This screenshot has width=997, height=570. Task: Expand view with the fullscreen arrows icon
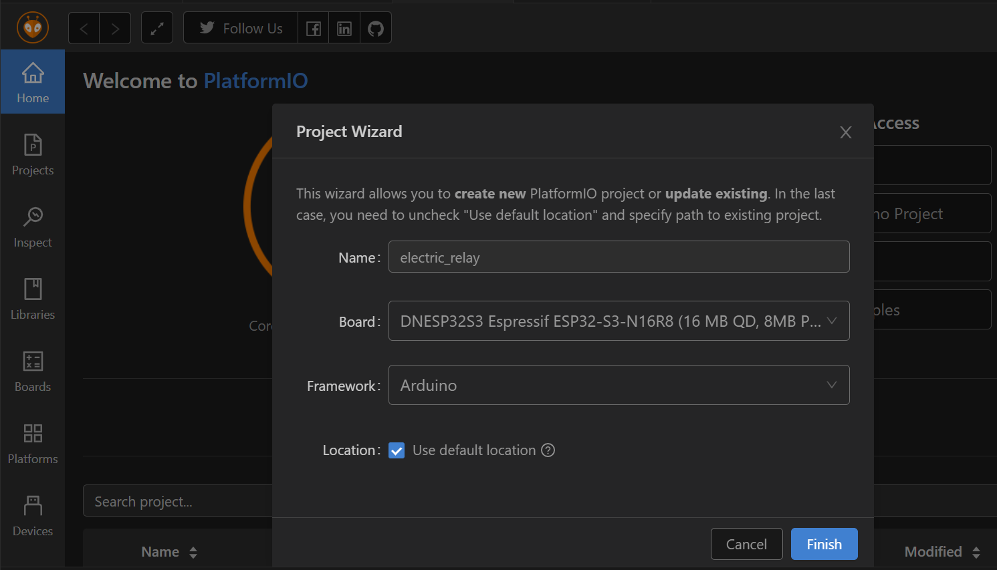(157, 28)
